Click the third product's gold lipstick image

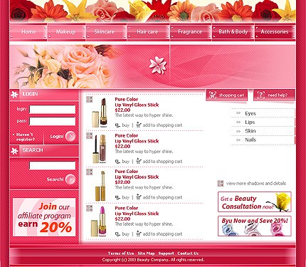point(100,186)
